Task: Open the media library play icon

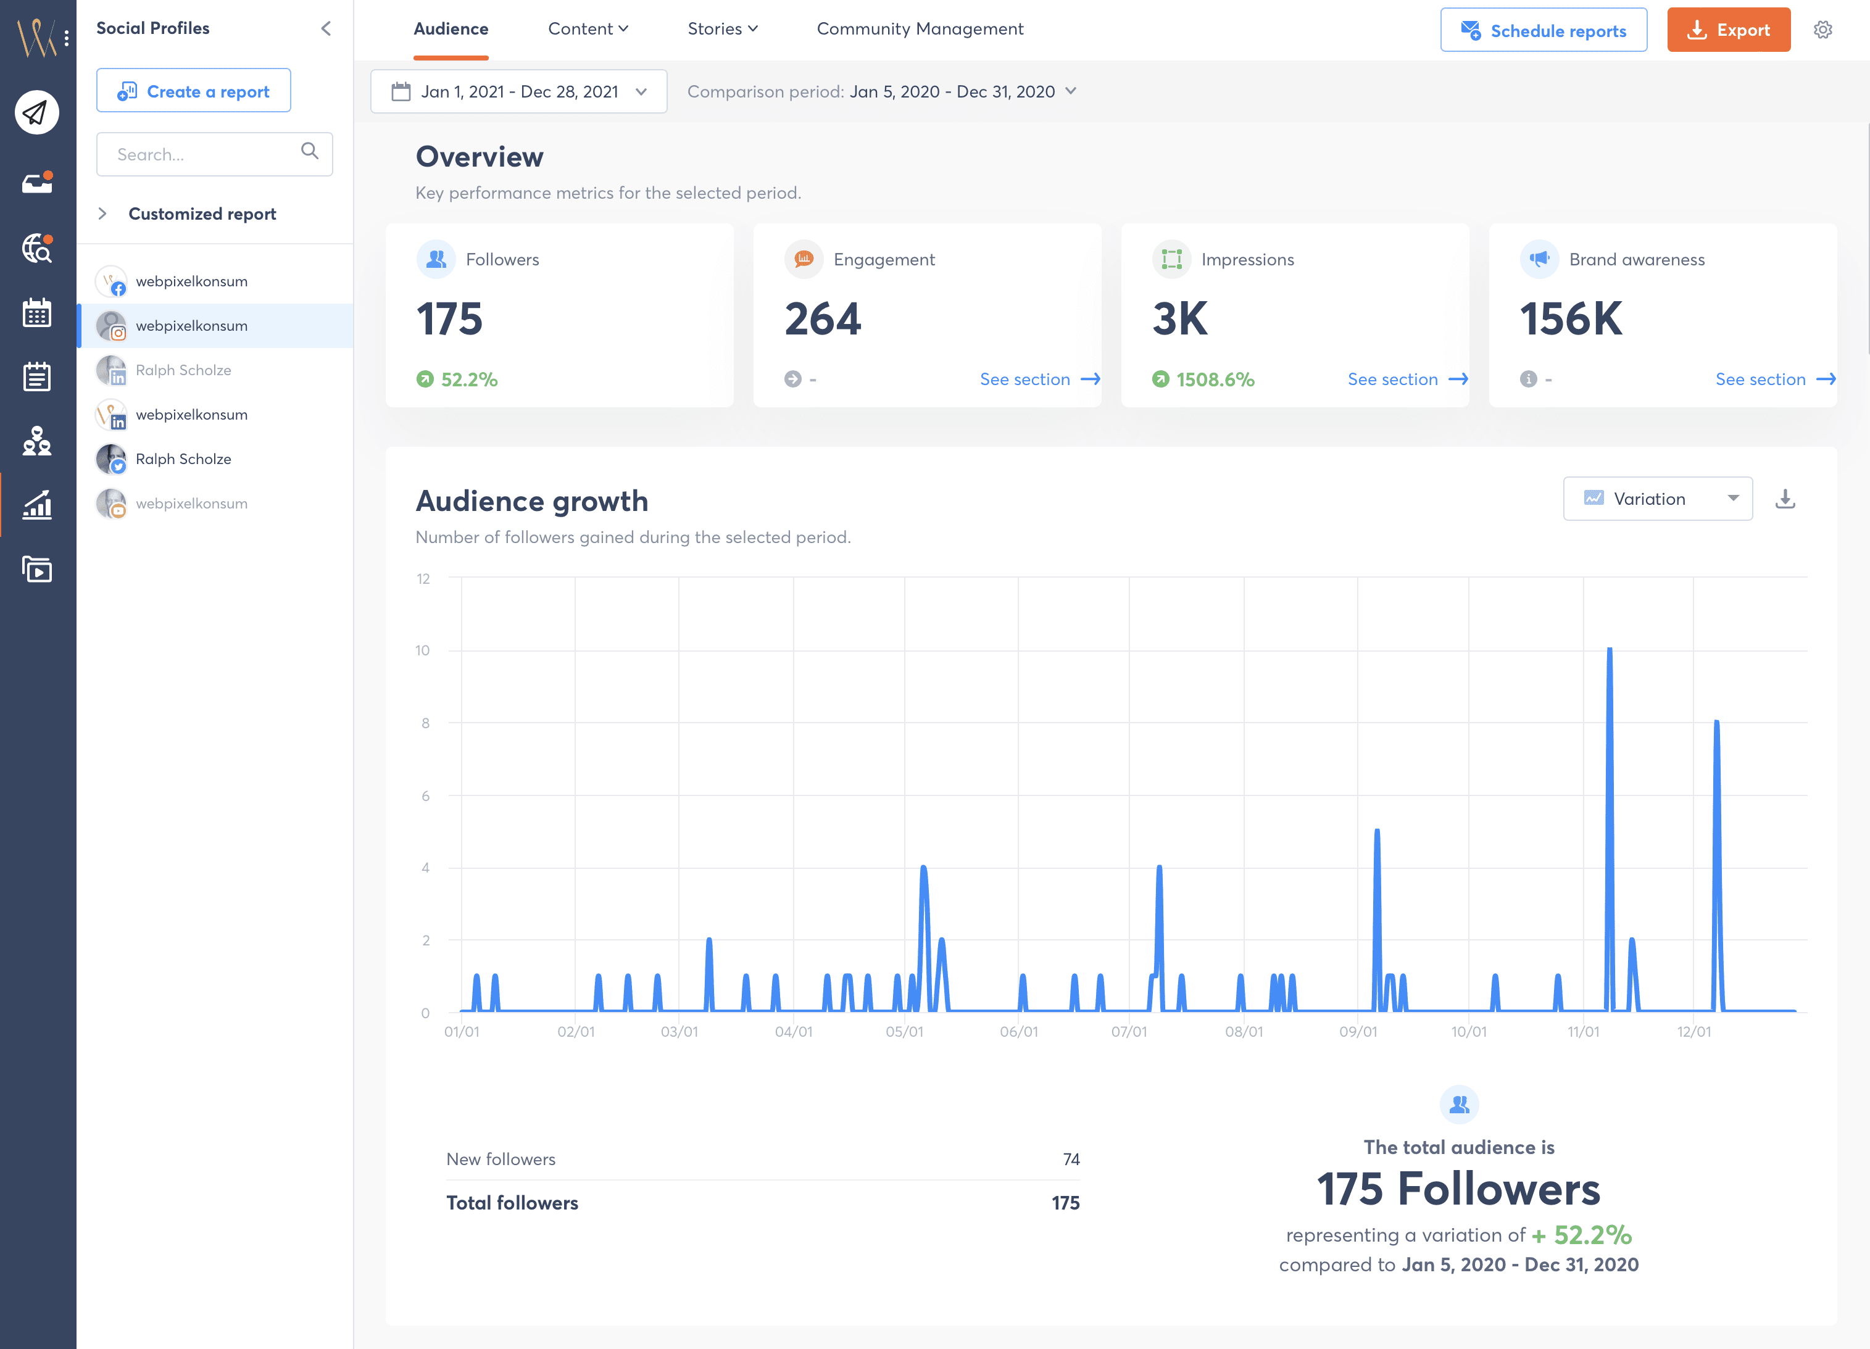Action: [36, 569]
